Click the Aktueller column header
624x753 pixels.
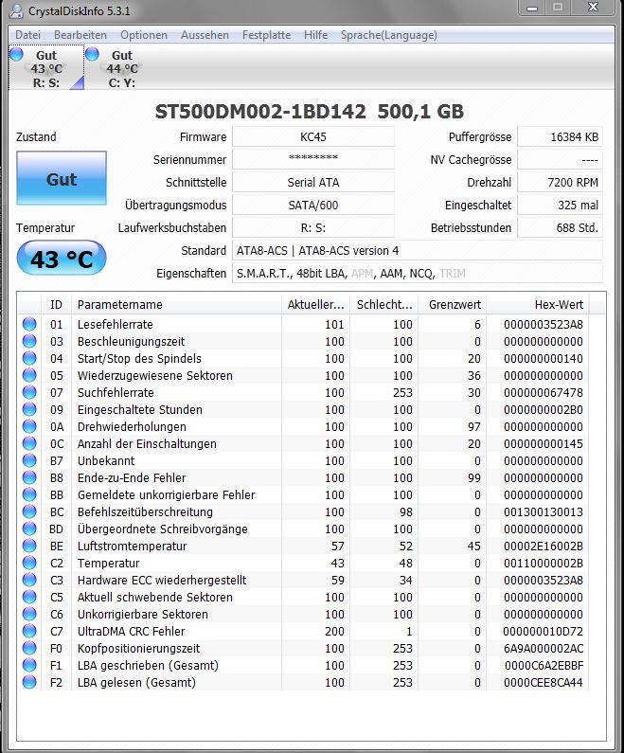point(316,304)
